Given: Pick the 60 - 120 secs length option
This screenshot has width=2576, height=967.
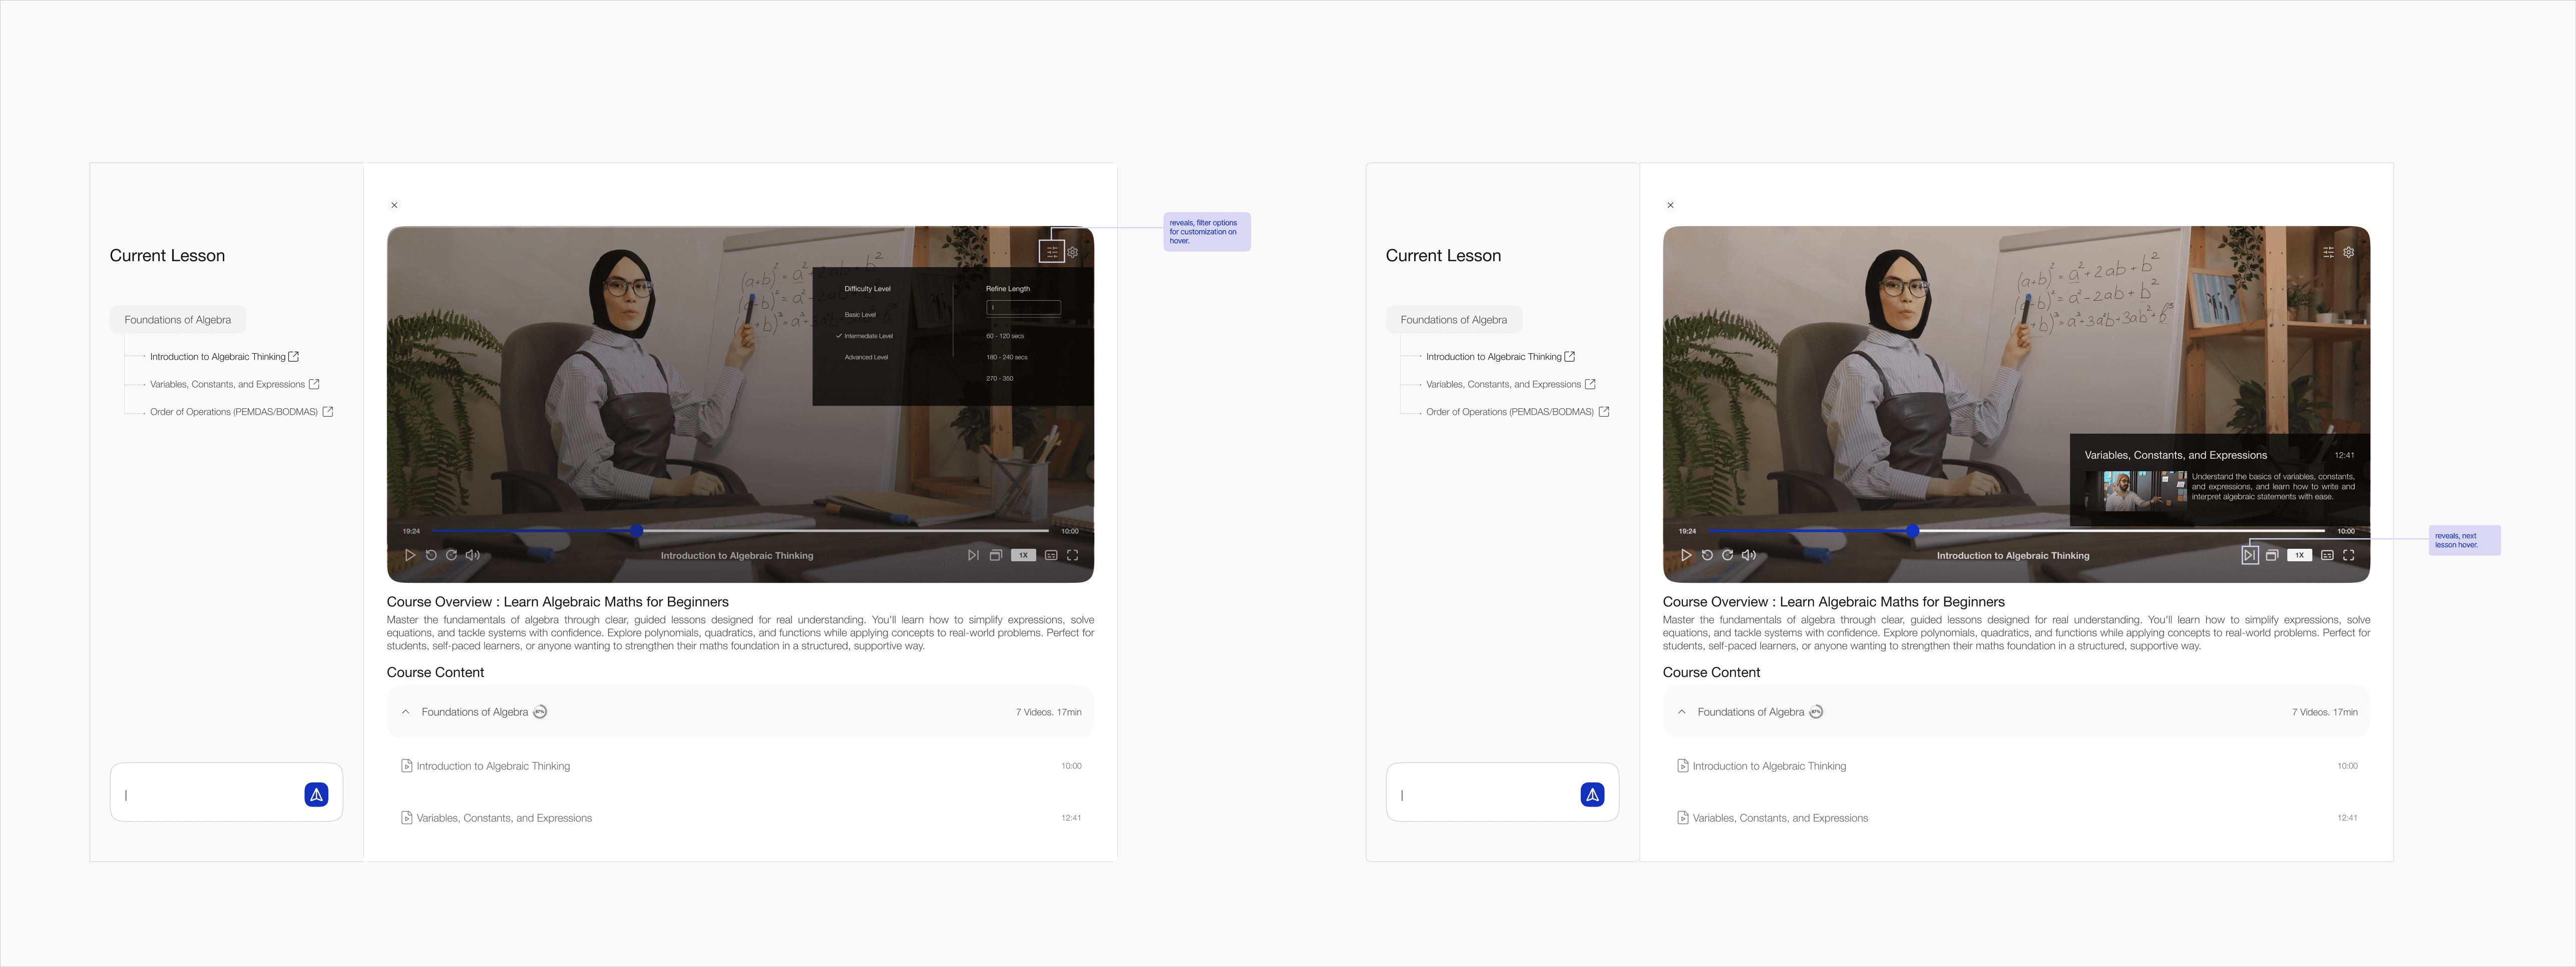Looking at the screenshot, I should [1004, 336].
